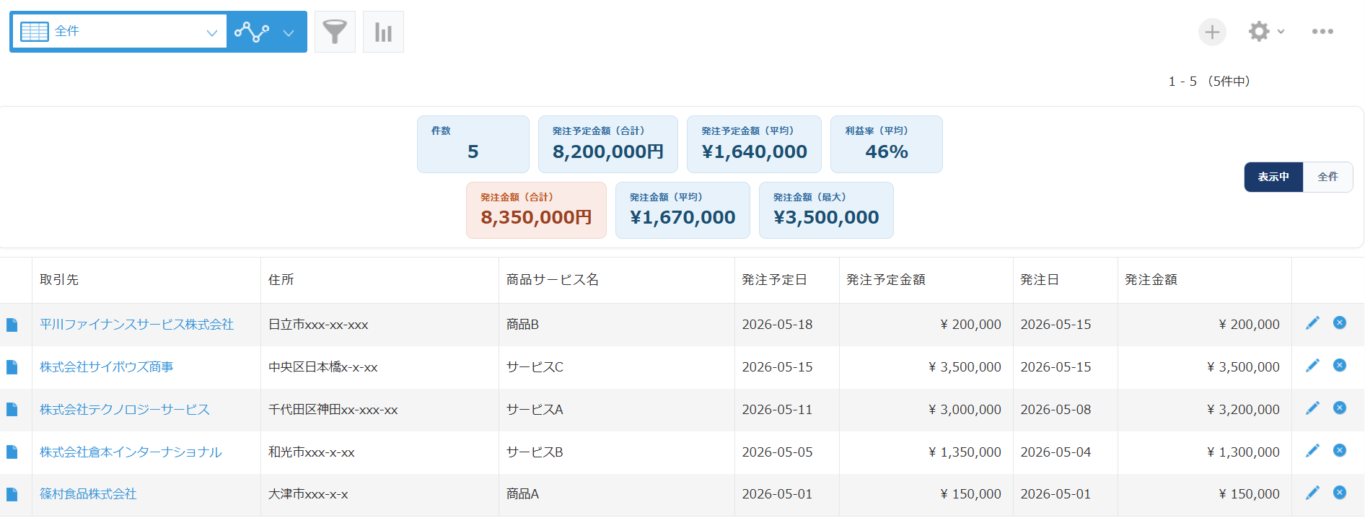Expand the 全件 view dropdown

tap(211, 32)
